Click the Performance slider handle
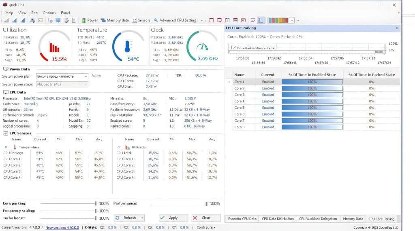 point(206,204)
